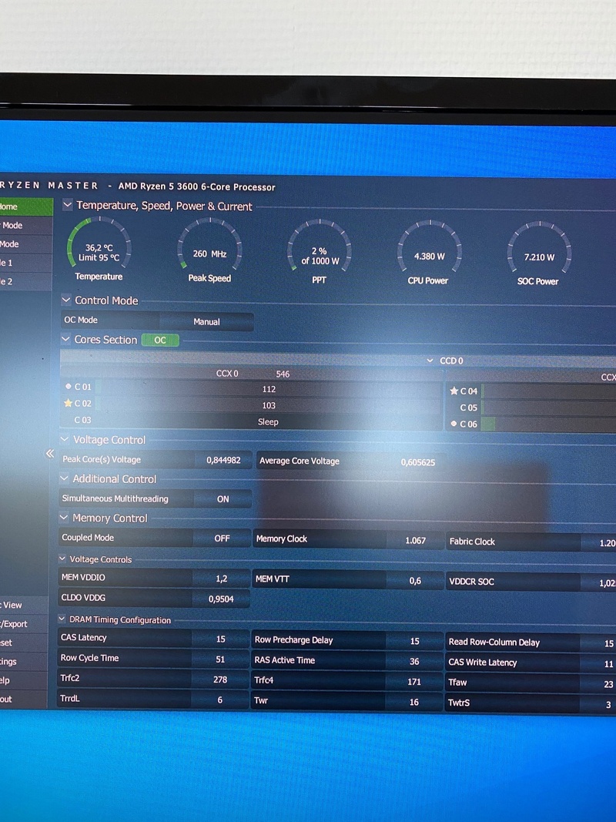Click the "CCX 0" header label
This screenshot has height=822, width=616.
(227, 374)
